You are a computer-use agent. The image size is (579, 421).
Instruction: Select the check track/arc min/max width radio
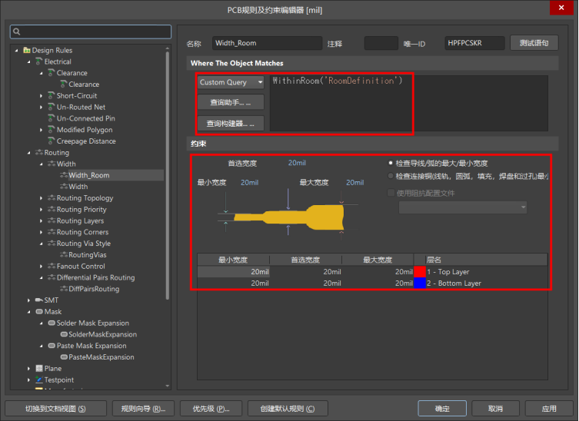tap(391, 163)
